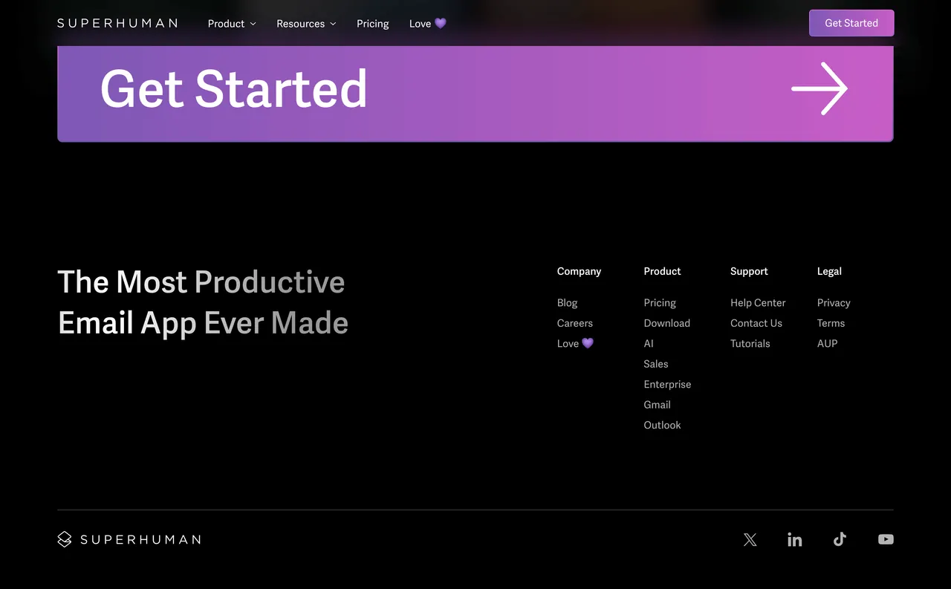
Task: Click the arrow inside the Get Started banner
Action: point(818,89)
